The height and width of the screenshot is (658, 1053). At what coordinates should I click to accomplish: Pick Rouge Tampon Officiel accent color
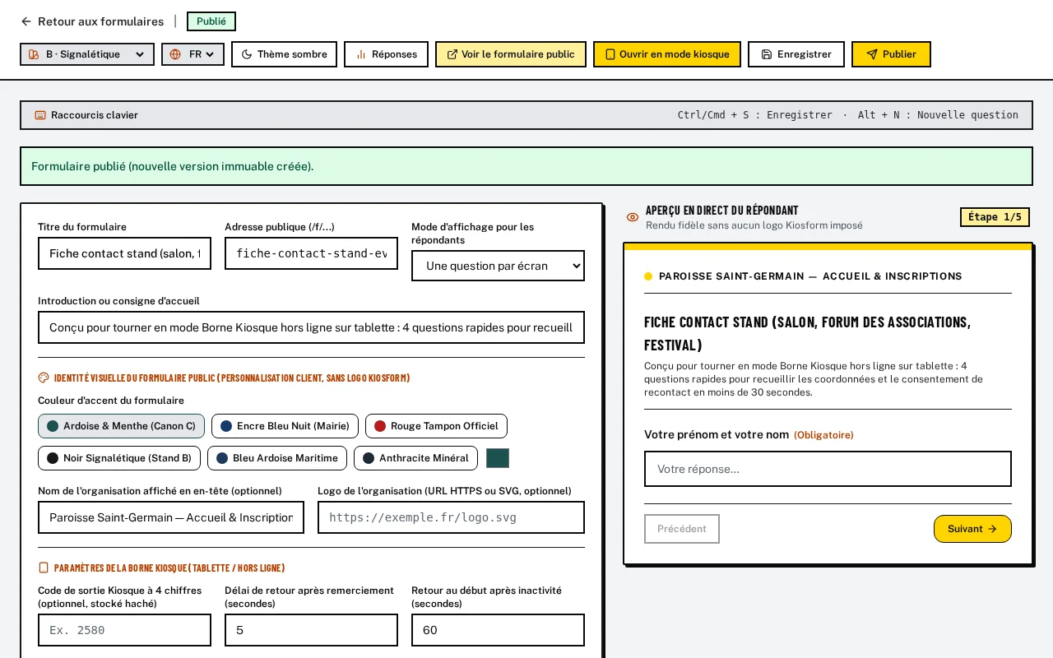tap(436, 426)
